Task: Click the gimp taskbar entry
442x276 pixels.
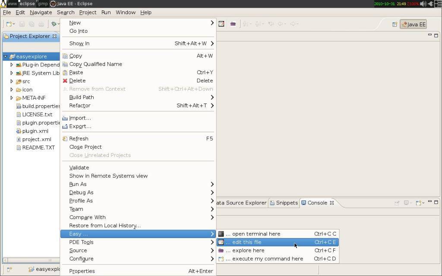Action: point(43,3)
